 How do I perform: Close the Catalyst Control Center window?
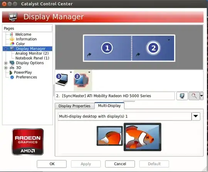pyautogui.click(x=4, y=4)
